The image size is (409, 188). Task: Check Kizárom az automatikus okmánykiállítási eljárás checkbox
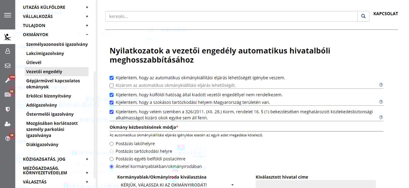tap(112, 85)
